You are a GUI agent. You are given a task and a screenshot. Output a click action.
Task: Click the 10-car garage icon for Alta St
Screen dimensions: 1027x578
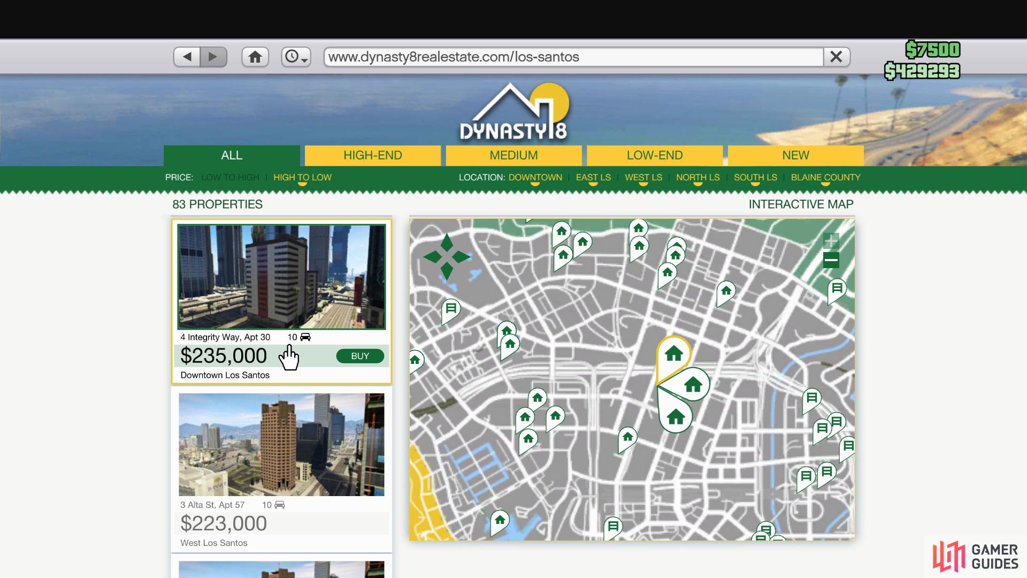pos(279,505)
